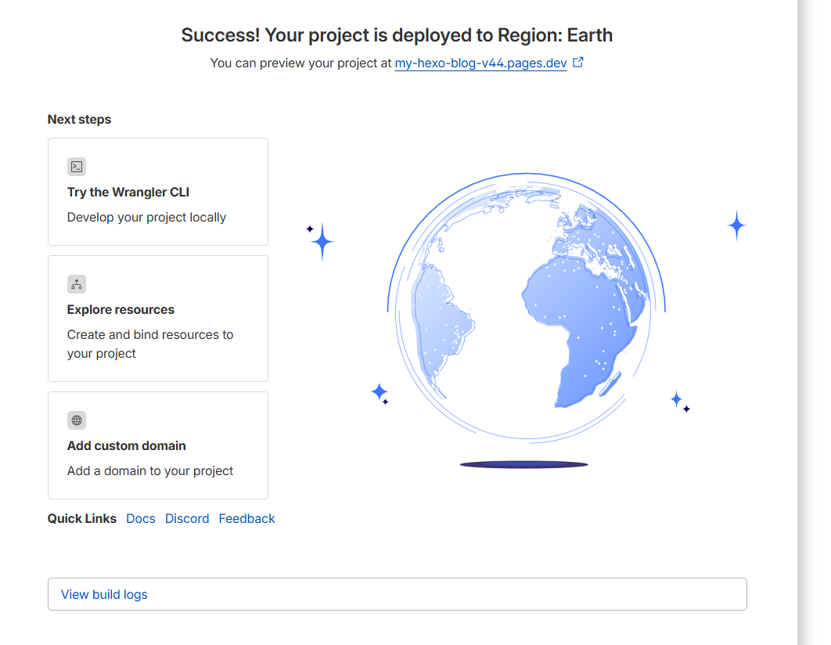The width and height of the screenshot is (831, 645).
Task: Open the Try the Wrangler CLI card
Action: pyautogui.click(x=158, y=192)
